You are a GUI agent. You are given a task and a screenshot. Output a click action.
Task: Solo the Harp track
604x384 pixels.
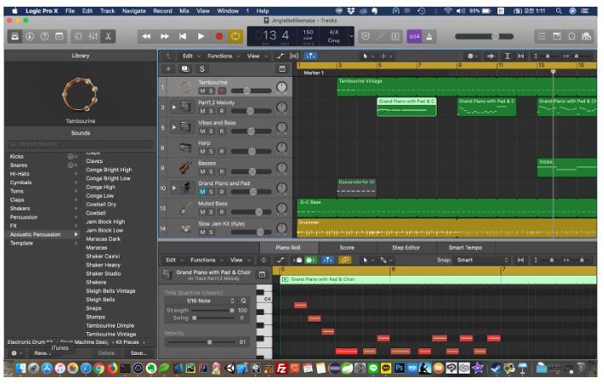[x=211, y=152]
